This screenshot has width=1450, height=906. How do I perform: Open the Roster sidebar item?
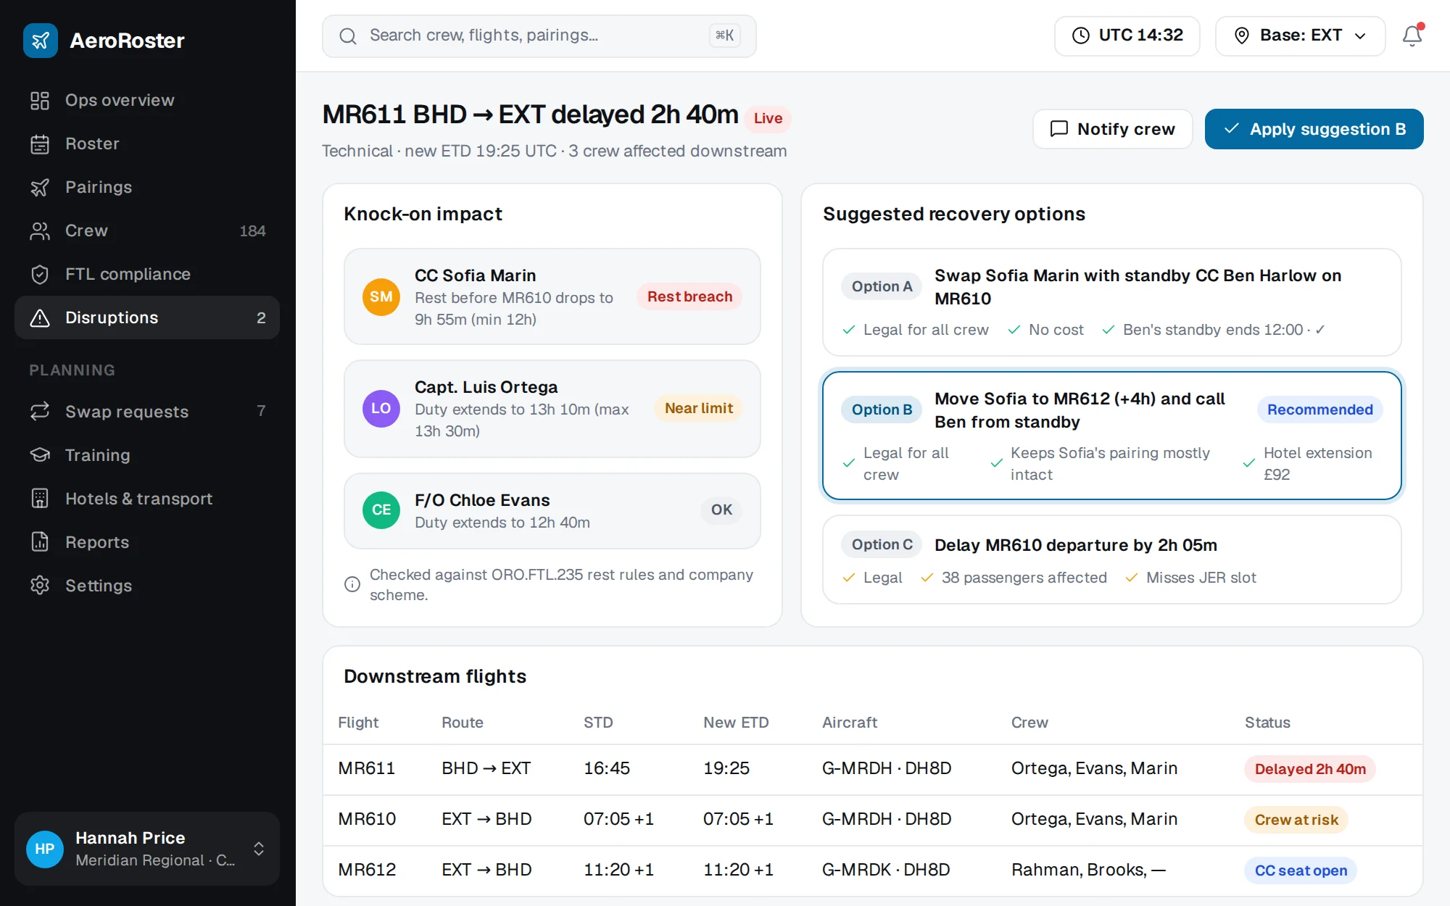[147, 144]
